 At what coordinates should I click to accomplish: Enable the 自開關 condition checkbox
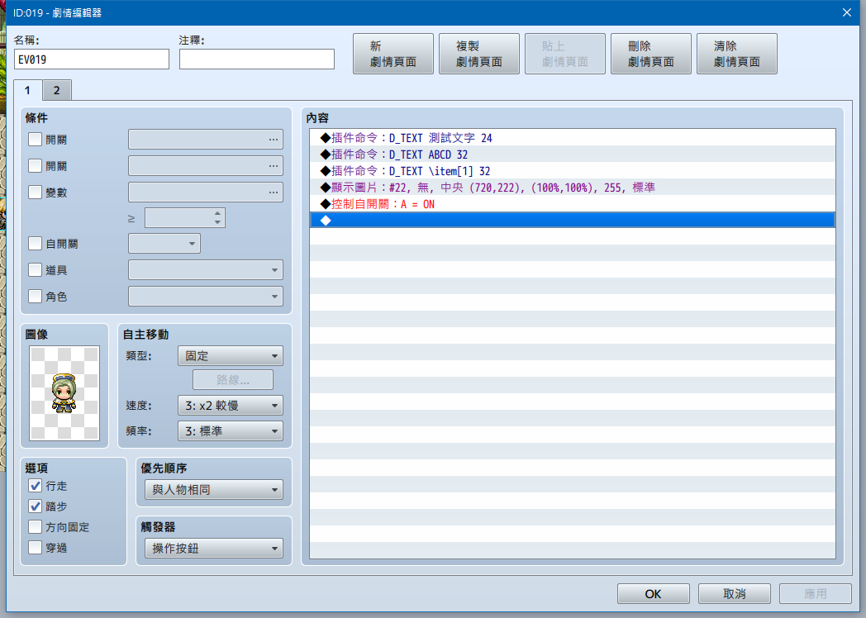coord(35,244)
